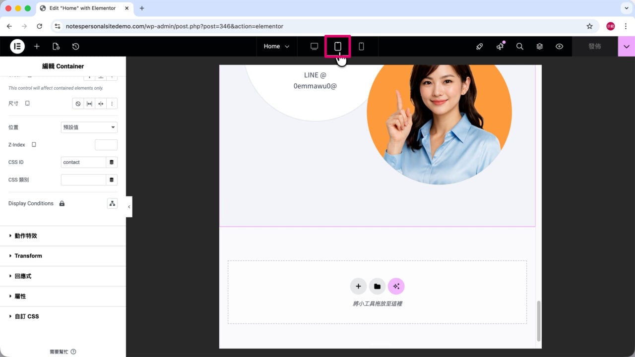Switch to desktop device view

coord(314,46)
